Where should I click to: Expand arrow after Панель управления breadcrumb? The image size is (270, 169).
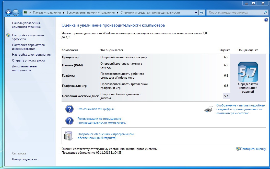(x=64, y=13)
